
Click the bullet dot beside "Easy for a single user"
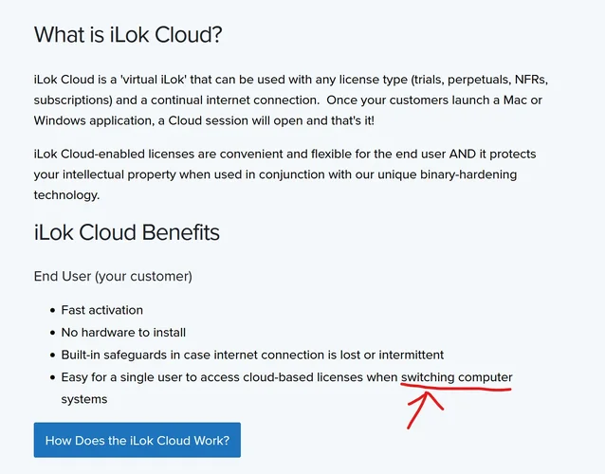click(x=51, y=377)
